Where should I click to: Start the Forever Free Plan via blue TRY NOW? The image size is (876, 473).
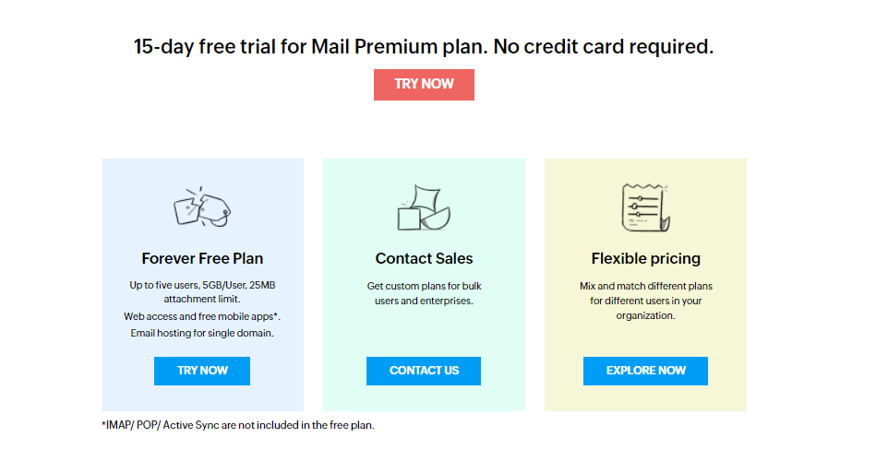tap(201, 371)
